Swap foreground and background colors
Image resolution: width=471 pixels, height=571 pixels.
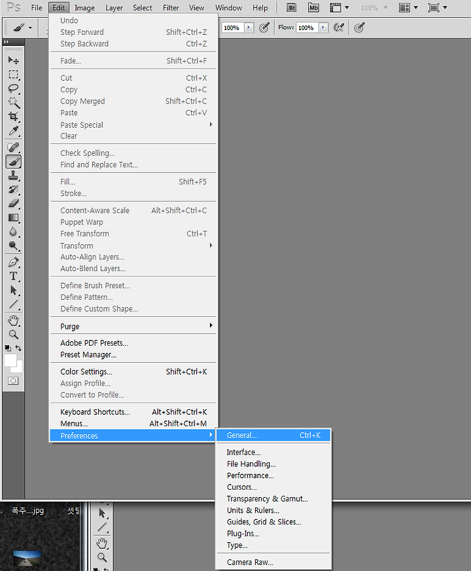18,348
